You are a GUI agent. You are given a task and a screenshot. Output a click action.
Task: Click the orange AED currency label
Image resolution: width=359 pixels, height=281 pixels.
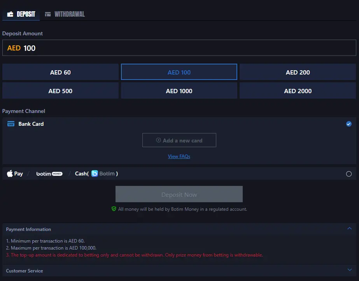pyautogui.click(x=14, y=48)
